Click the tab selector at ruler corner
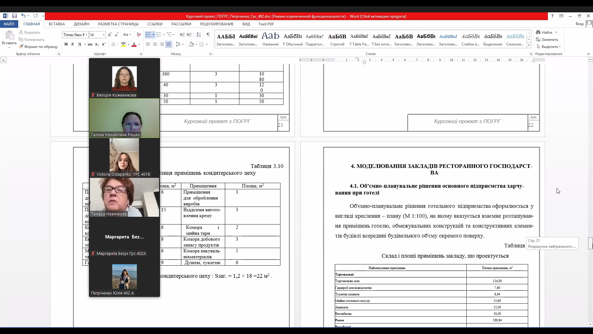Image resolution: width=593 pixels, height=334 pixels. point(4,60)
